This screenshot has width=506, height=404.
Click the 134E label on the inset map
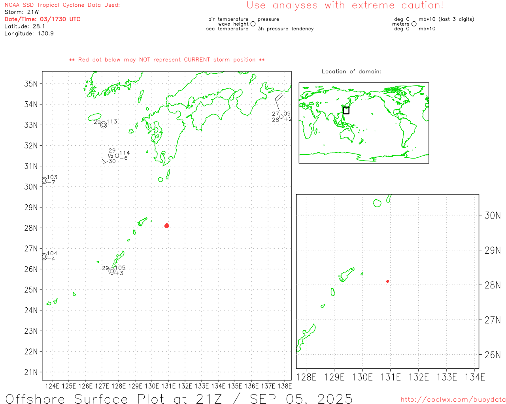pyautogui.click(x=475, y=377)
